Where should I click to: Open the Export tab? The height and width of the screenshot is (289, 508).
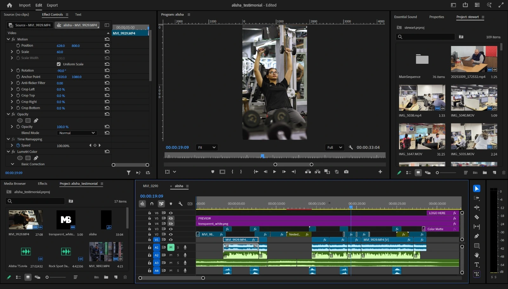(52, 5)
